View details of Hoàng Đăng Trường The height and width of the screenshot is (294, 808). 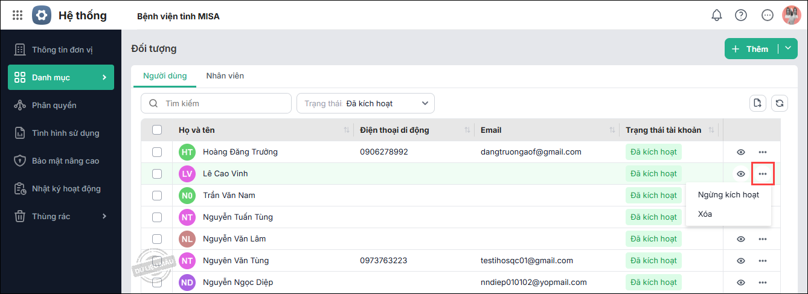tap(741, 152)
